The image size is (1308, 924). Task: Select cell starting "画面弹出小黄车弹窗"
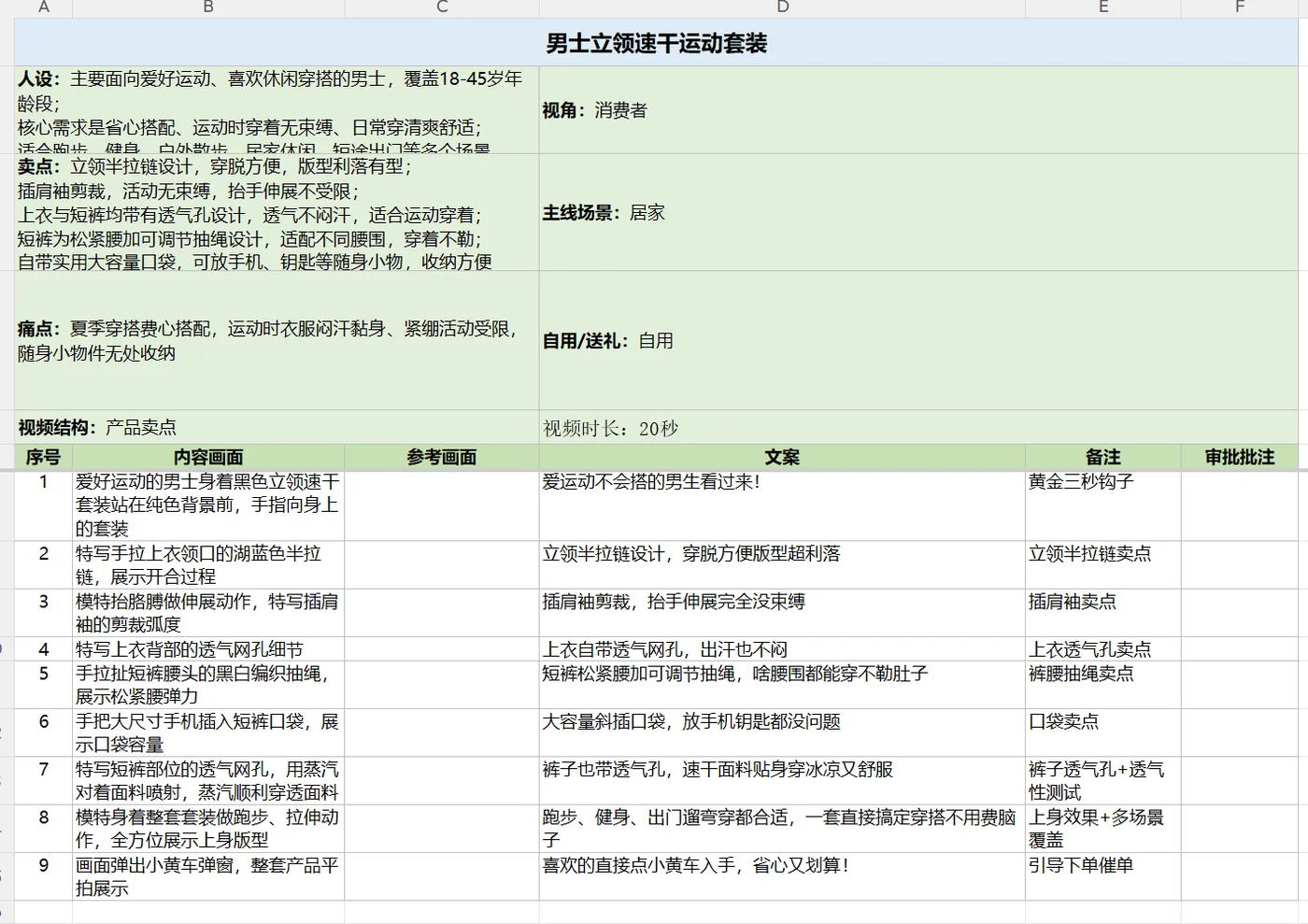(x=208, y=876)
